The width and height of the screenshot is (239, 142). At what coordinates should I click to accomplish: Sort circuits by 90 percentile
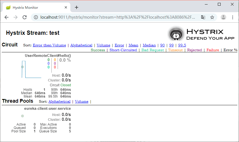click(x=162, y=45)
